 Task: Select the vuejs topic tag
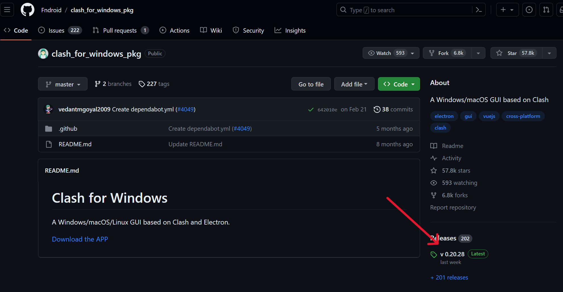tap(489, 116)
